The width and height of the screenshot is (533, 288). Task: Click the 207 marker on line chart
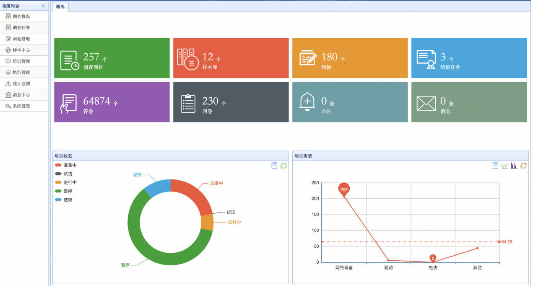[x=344, y=189]
